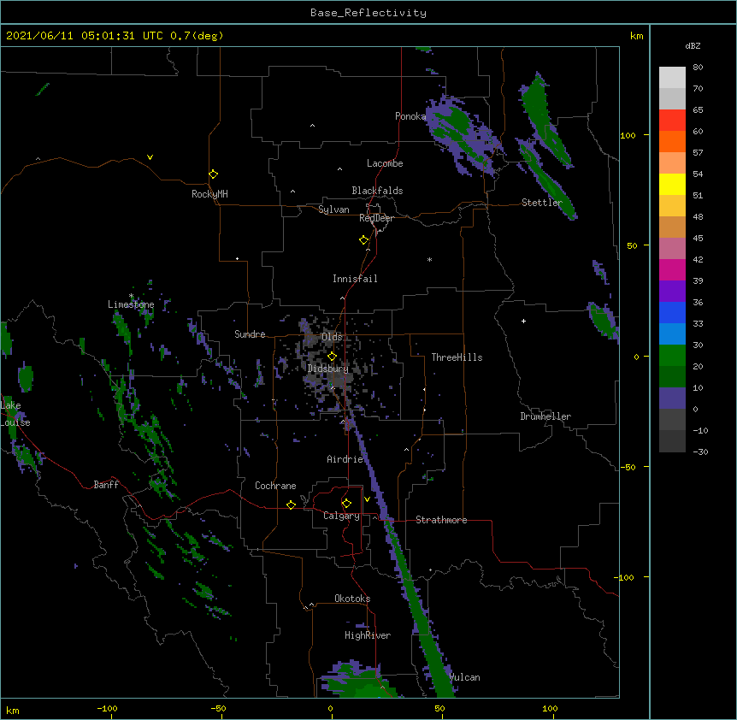This screenshot has height=720, width=737.
Task: Click the 50 tick label on the bottom axis
Action: pos(439,708)
